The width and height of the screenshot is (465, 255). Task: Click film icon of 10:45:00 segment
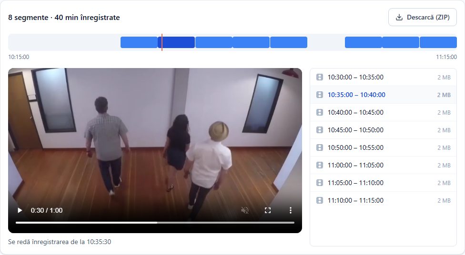(x=320, y=130)
